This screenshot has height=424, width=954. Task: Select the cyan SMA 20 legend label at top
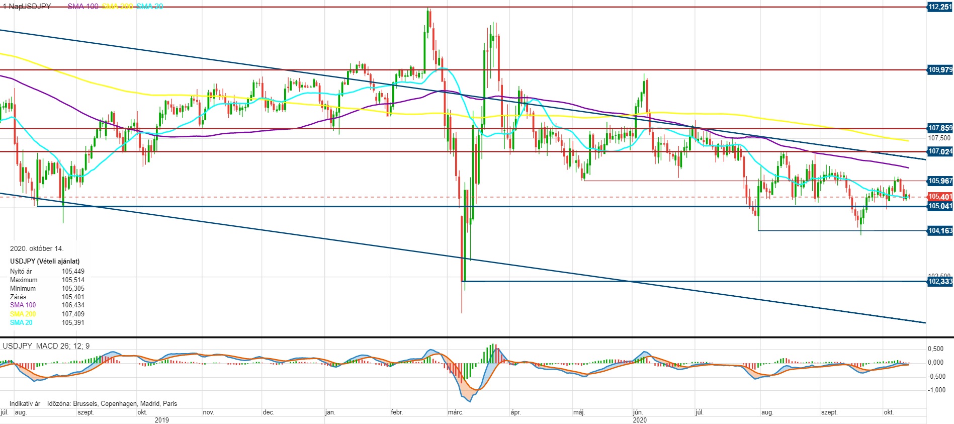tap(150, 7)
